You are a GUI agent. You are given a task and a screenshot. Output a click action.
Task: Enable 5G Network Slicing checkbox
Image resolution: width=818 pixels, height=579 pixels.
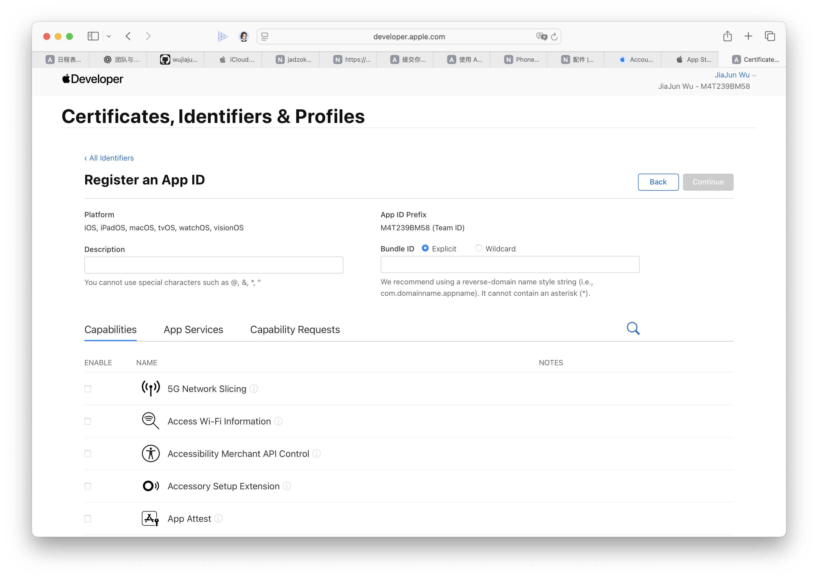point(88,389)
